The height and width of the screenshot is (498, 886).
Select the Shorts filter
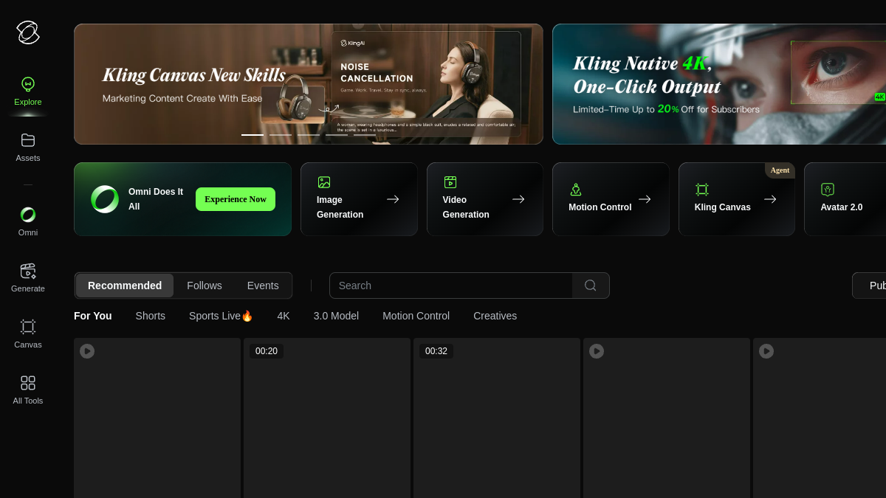tap(151, 316)
